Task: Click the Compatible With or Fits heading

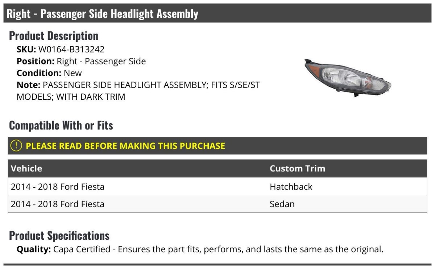Action: tap(61, 125)
